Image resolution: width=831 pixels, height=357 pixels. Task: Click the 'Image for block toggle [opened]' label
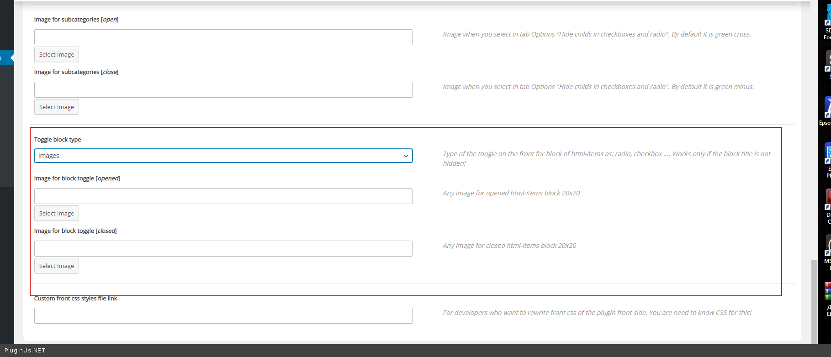[77, 178]
